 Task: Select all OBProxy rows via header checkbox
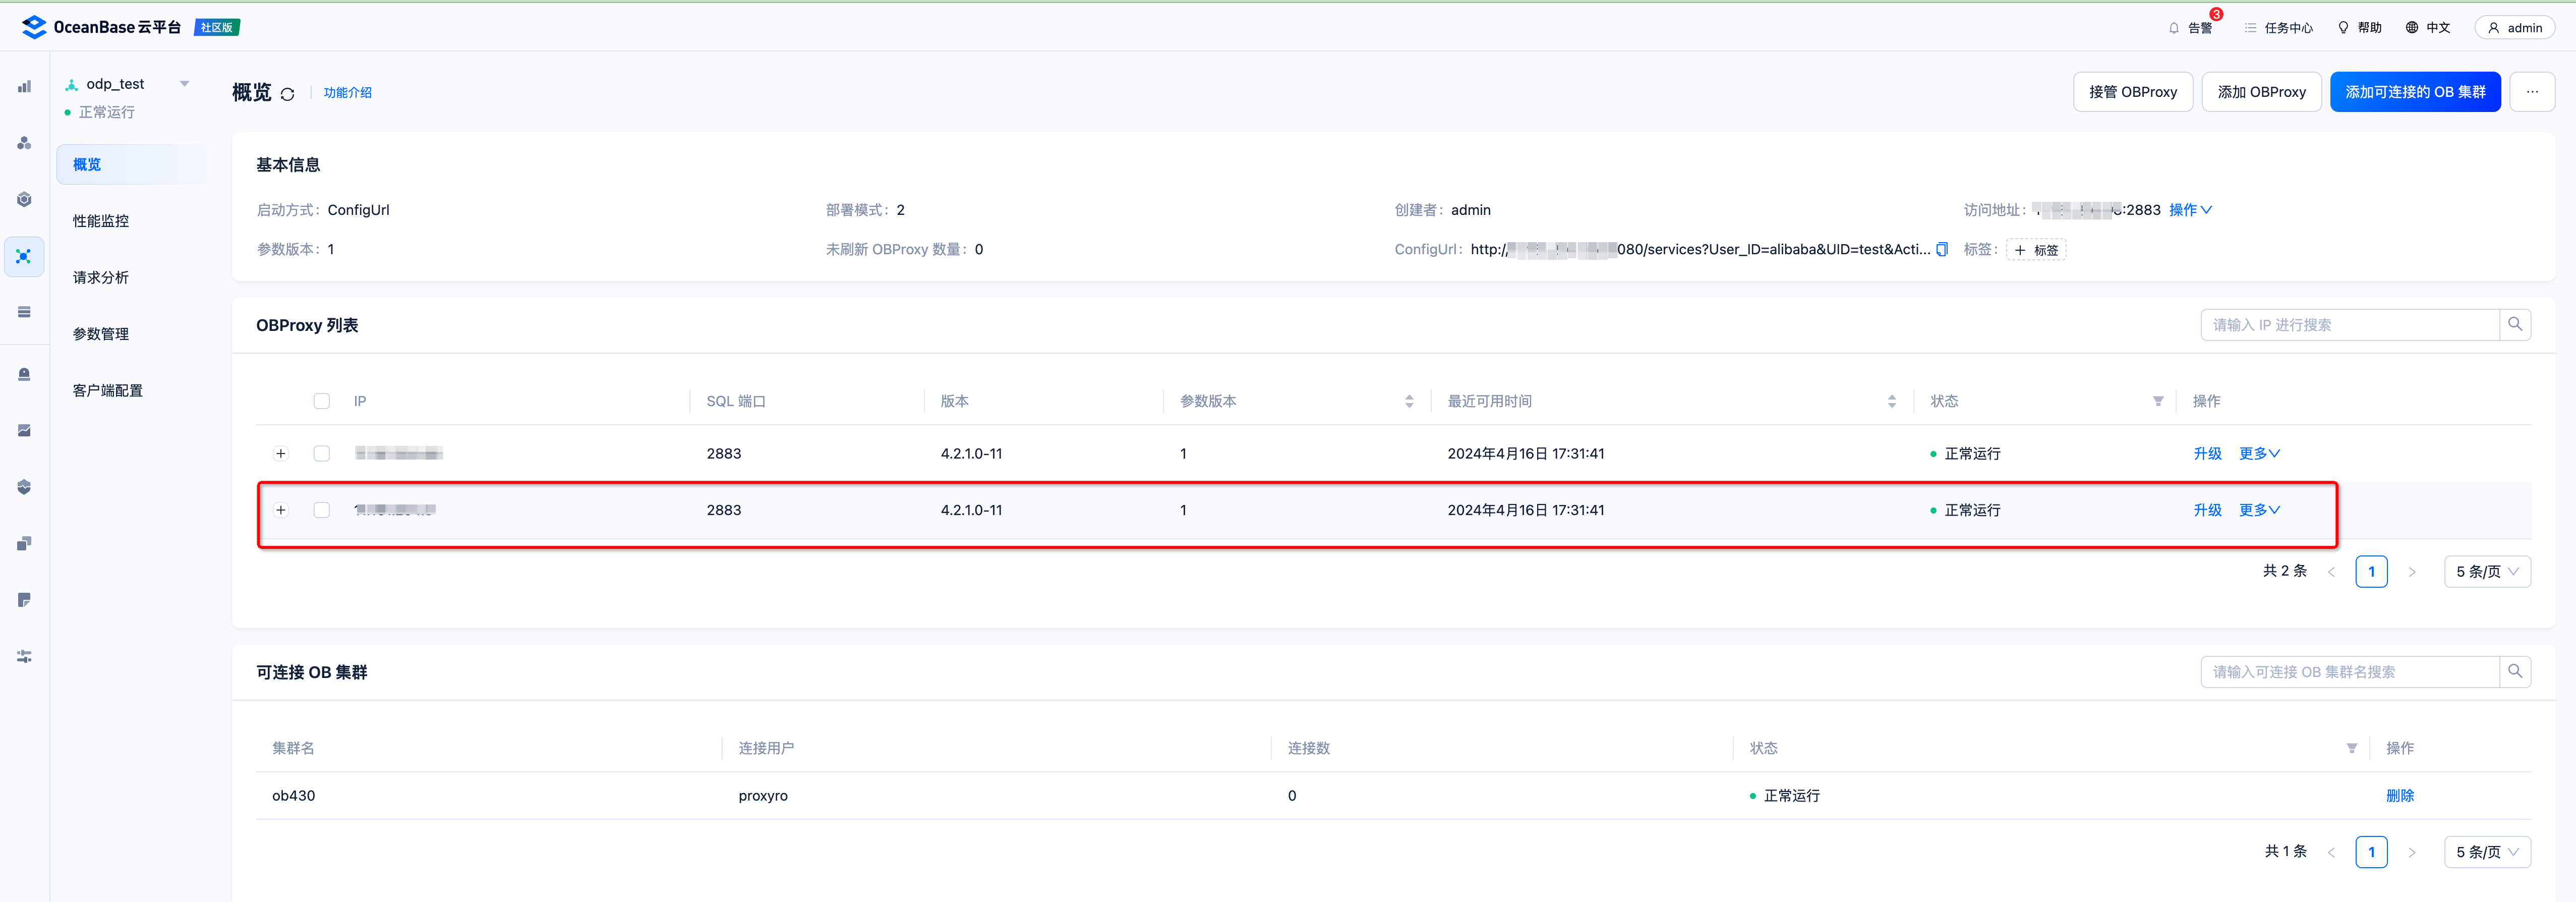321,402
